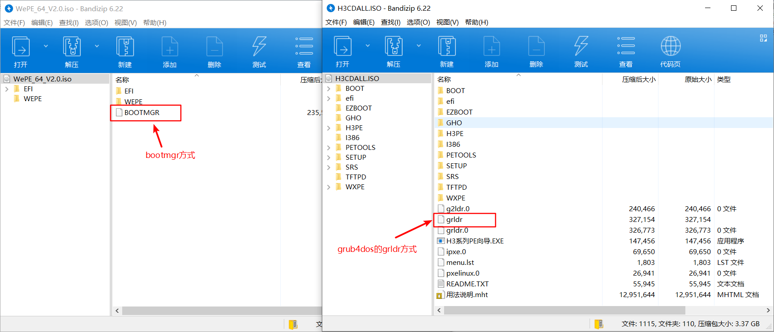774x332 pixels.
Task: Click archive icon in H3CDALL.ISO status bar
Action: click(x=599, y=324)
